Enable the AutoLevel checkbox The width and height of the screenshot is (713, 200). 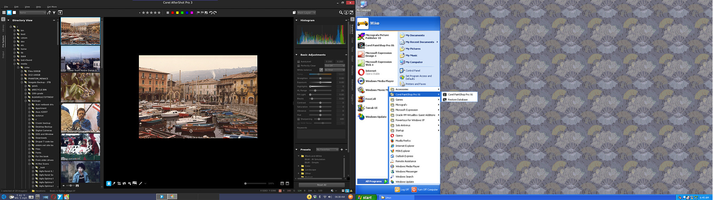[298, 62]
